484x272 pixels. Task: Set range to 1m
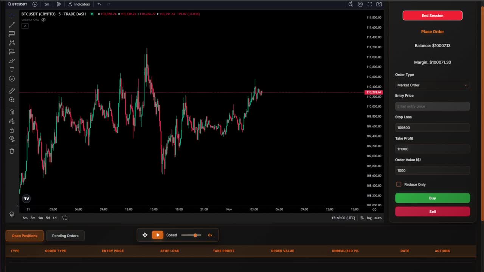click(40, 218)
